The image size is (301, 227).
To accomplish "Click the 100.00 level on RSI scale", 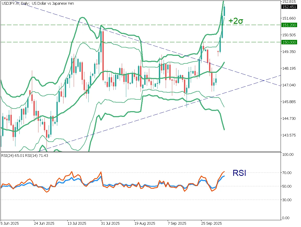I will [x=288, y=155].
